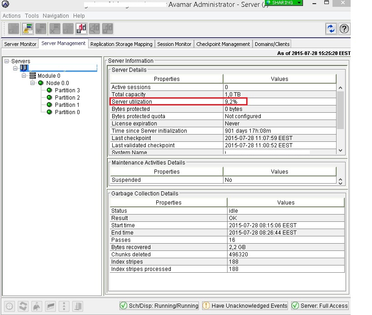Click the sync arrows icon at bottom left
Viewport: 372px width, 315px height.
pyautogui.click(x=23, y=306)
